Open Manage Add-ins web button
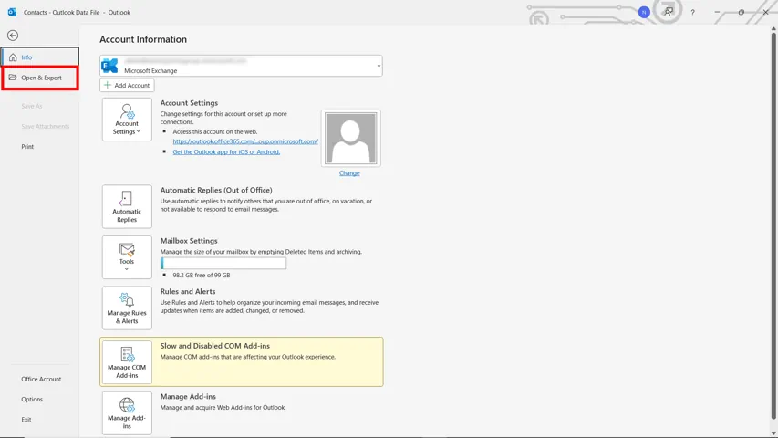This screenshot has width=778, height=438. pos(127,413)
